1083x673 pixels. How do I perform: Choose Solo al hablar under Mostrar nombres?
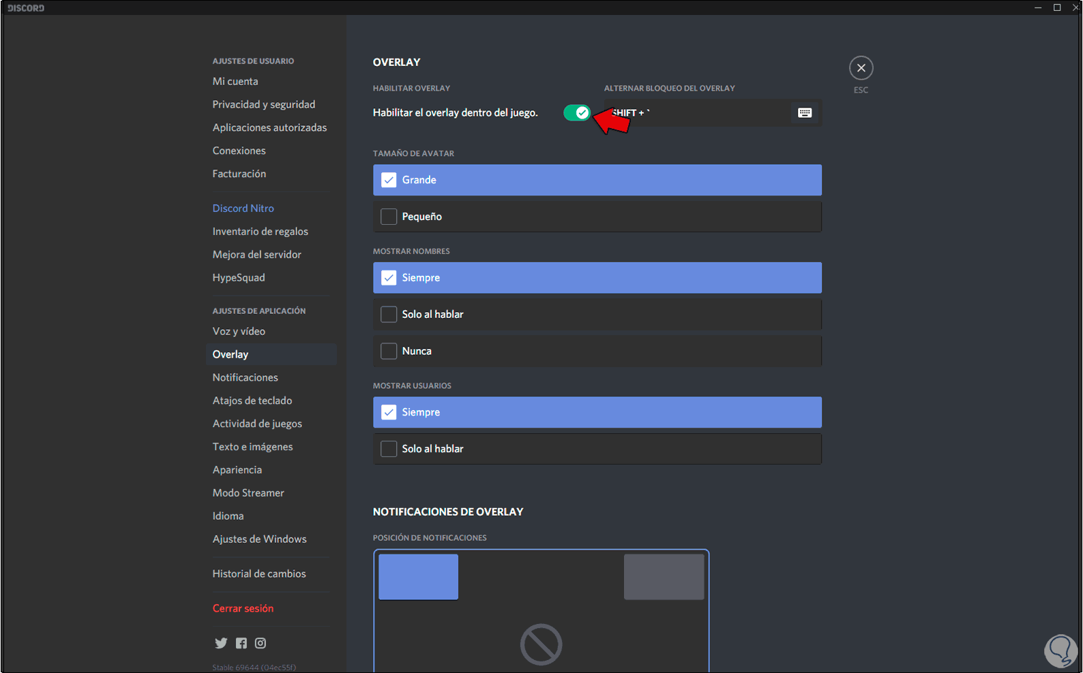click(597, 315)
